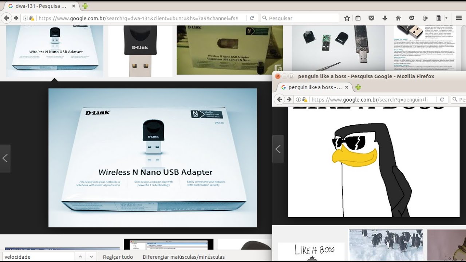The image size is (466, 262).
Task: Click the penguin with sunglasses image
Action: 374,162
